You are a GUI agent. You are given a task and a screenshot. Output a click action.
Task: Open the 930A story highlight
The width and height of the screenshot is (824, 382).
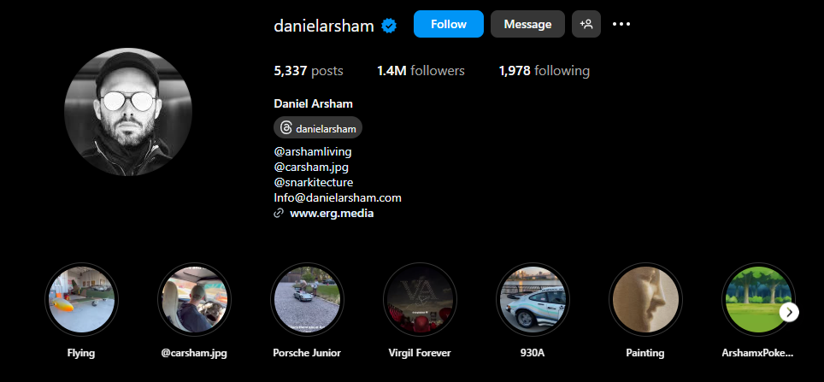click(533, 299)
